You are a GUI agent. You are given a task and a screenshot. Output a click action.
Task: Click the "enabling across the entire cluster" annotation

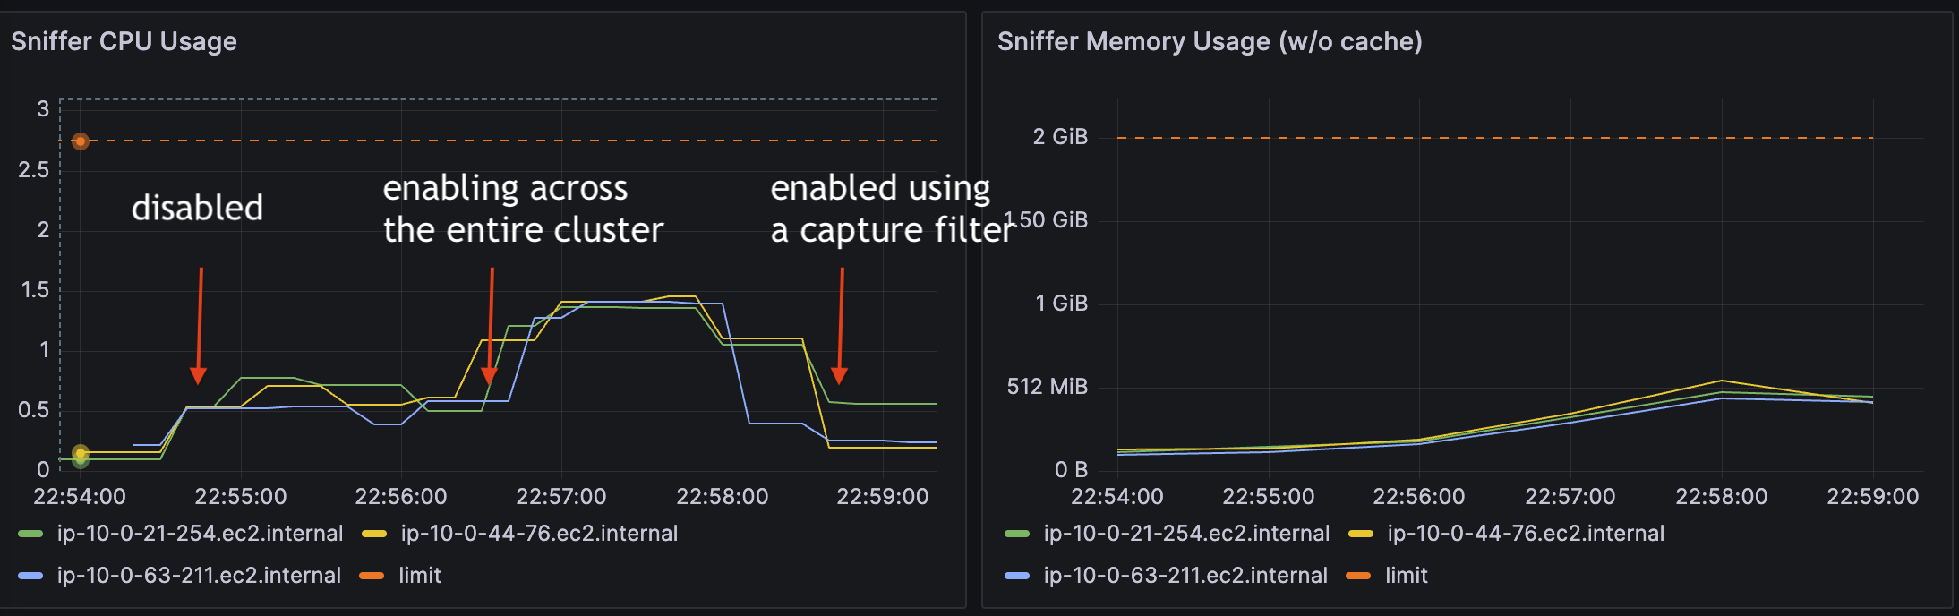(523, 209)
